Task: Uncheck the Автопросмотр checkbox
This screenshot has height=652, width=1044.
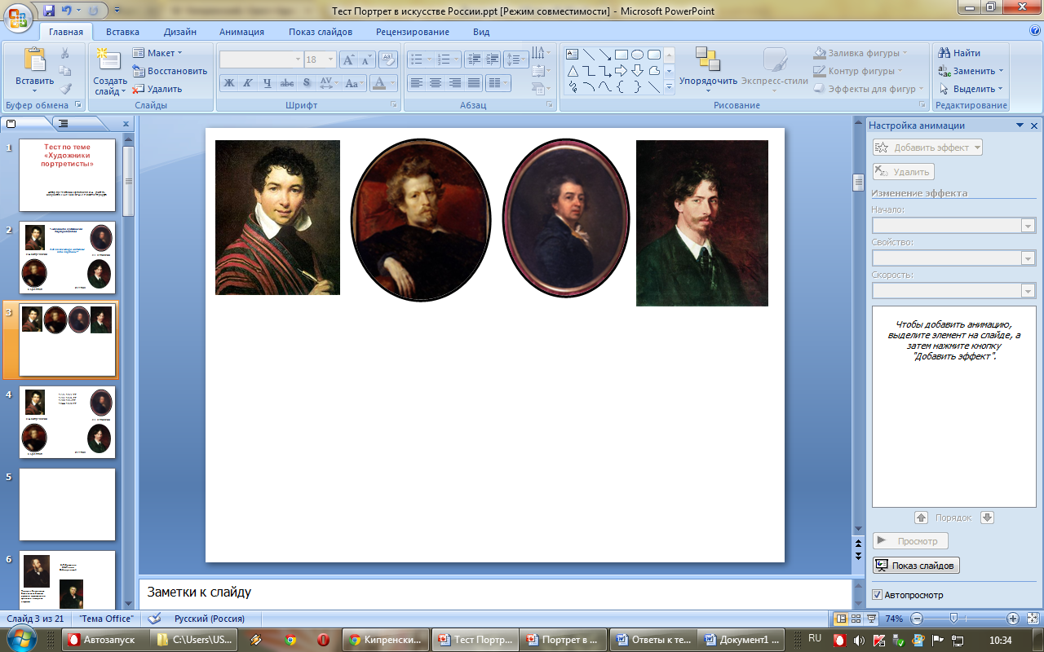Action: pos(878,595)
